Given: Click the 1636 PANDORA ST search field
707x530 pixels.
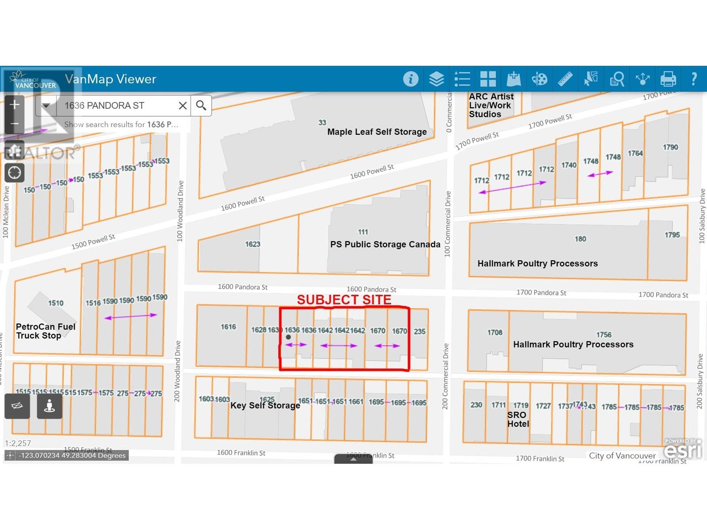Looking at the screenshot, I should [x=117, y=106].
